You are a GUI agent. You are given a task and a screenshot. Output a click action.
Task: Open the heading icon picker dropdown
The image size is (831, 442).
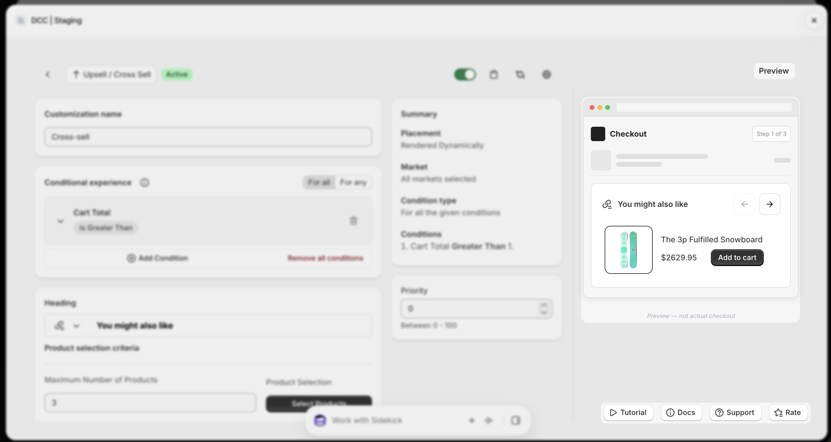click(x=67, y=325)
